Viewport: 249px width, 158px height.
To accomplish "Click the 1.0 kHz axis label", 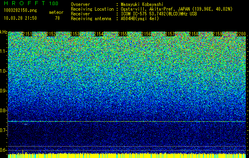I will [x=3, y=71].
